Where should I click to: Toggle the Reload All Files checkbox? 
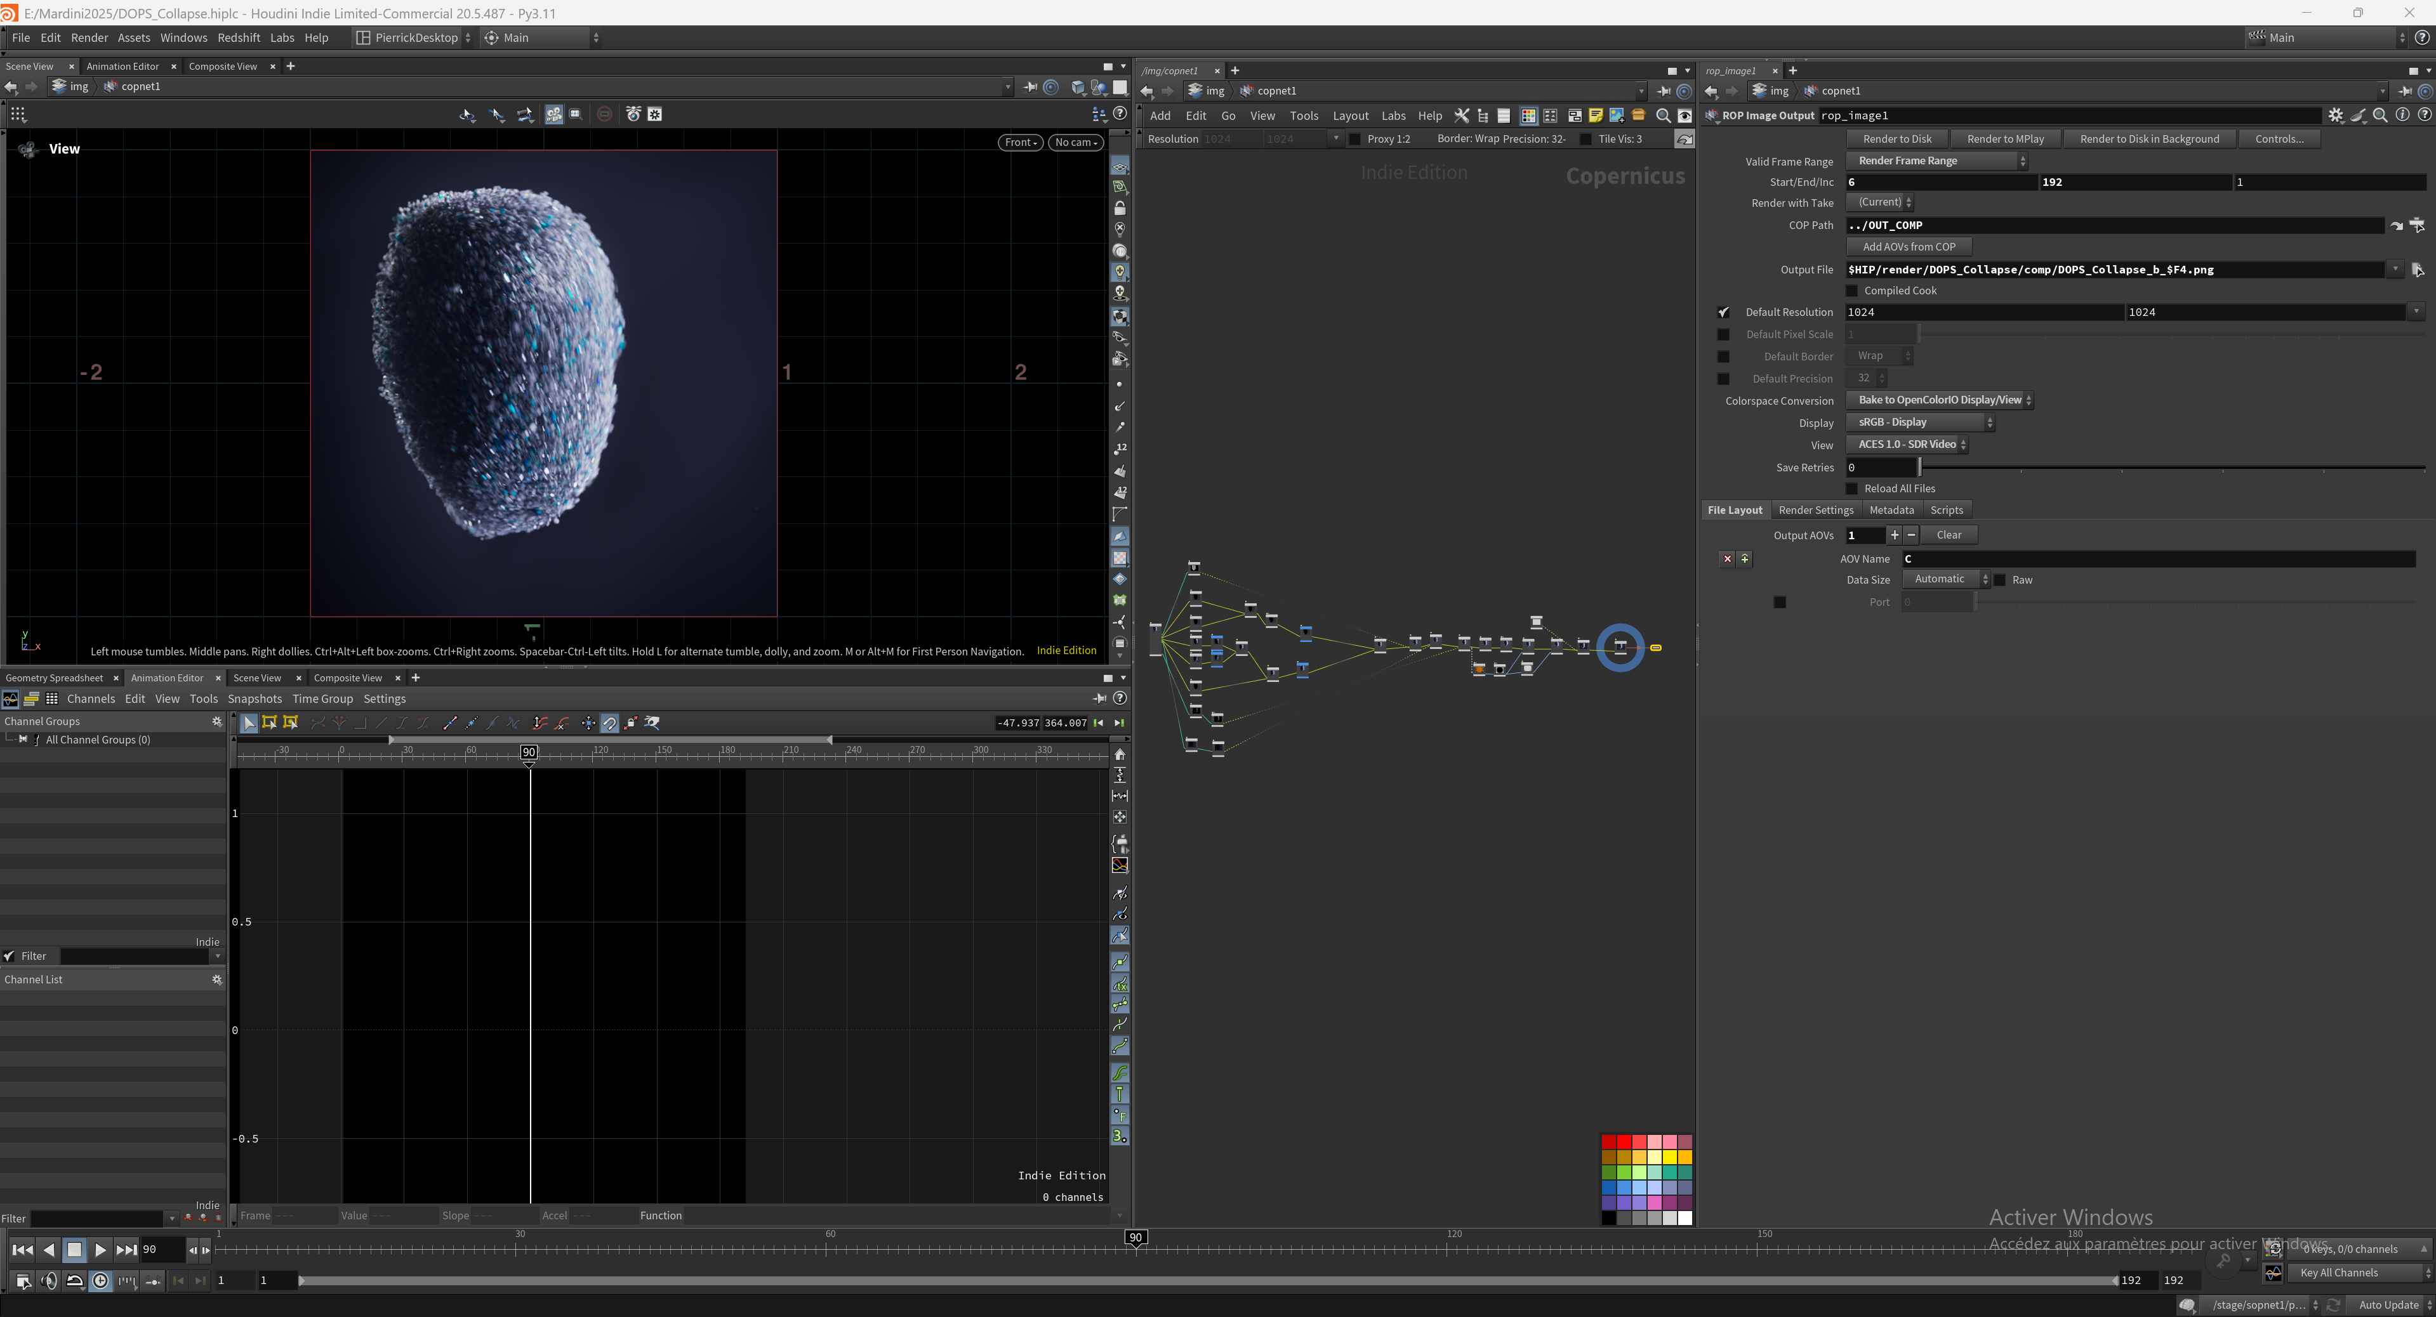click(1851, 488)
